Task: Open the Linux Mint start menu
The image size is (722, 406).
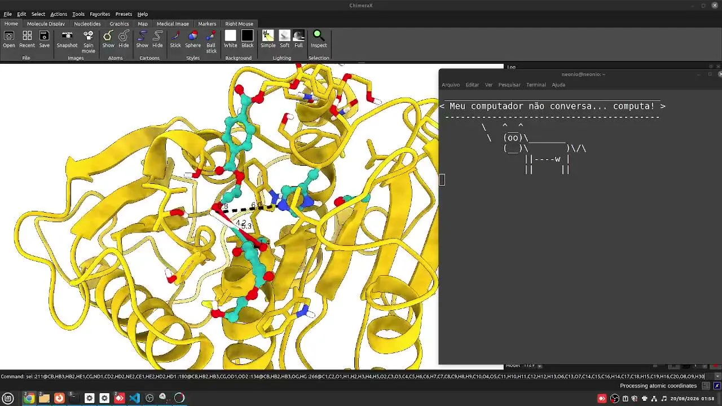Action: (8, 398)
